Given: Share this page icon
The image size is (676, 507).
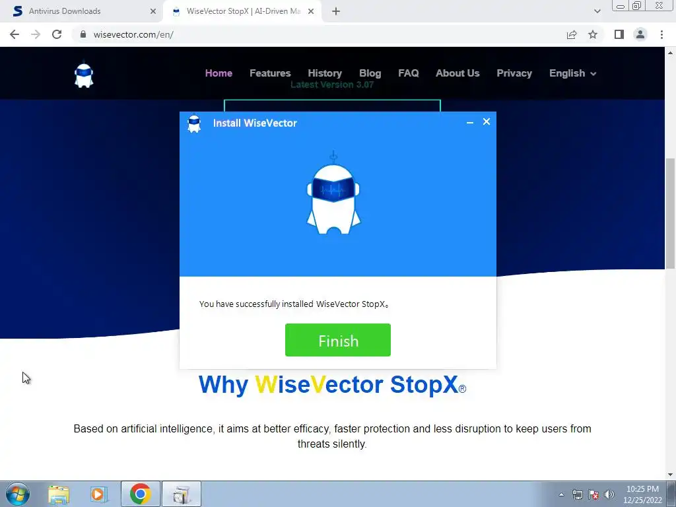Looking at the screenshot, I should point(572,34).
